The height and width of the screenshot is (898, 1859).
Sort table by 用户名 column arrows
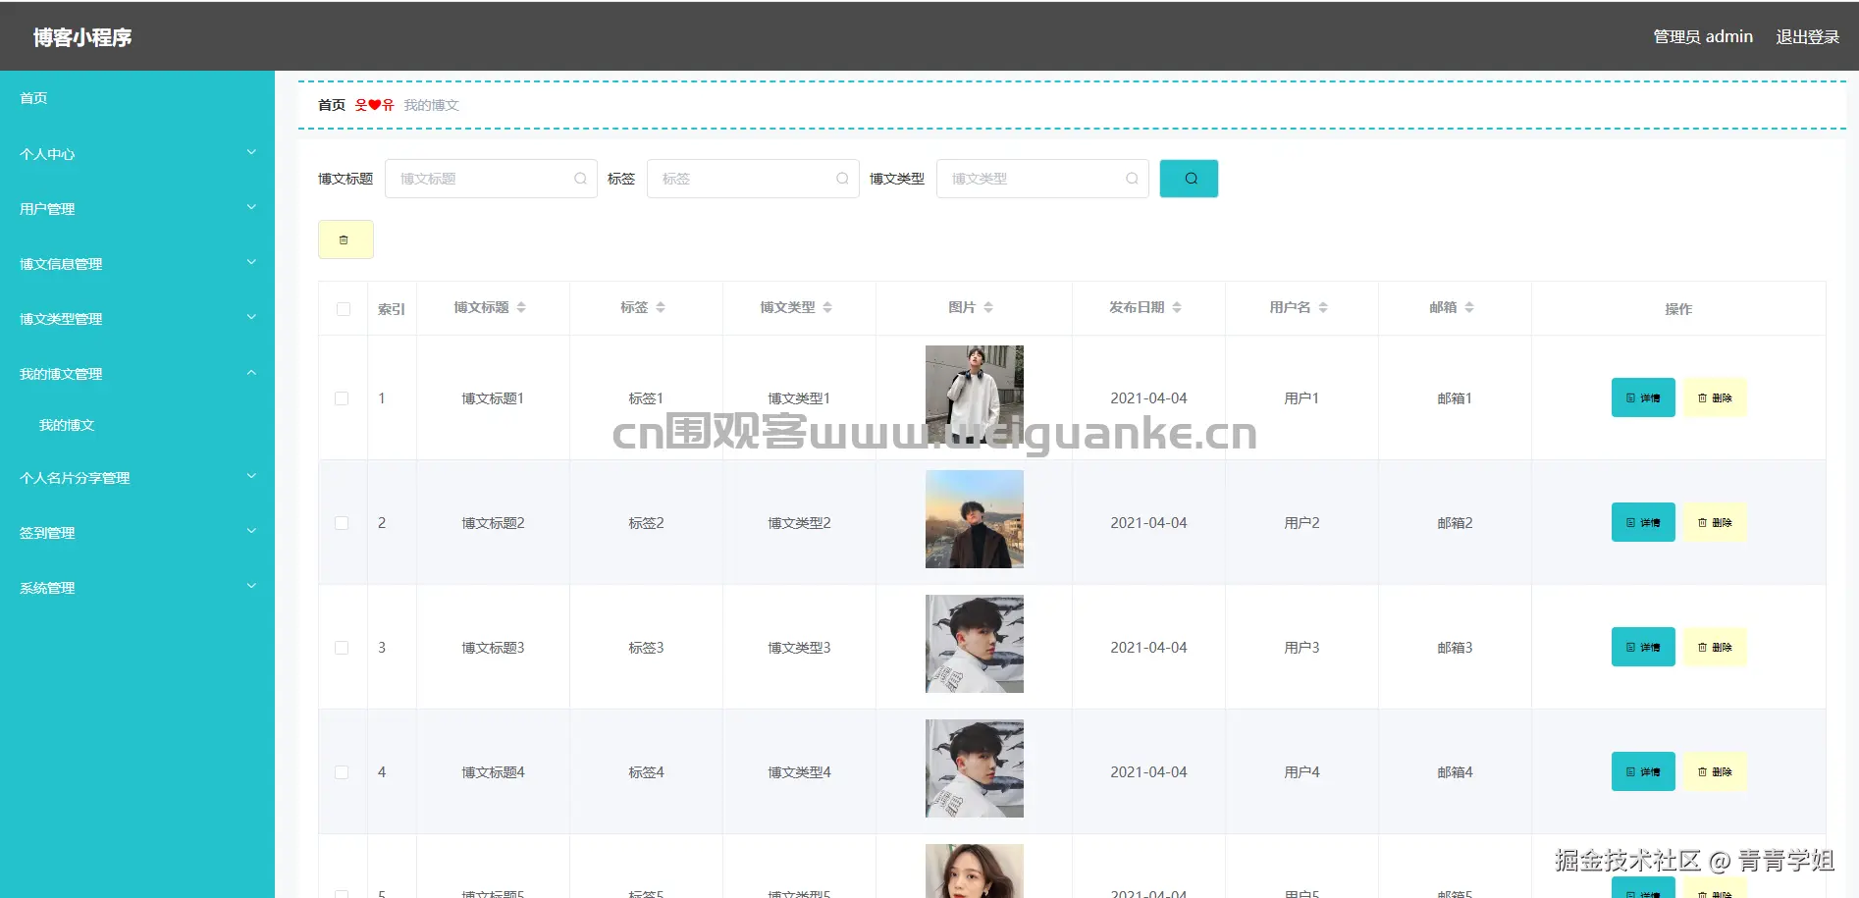tap(1323, 308)
